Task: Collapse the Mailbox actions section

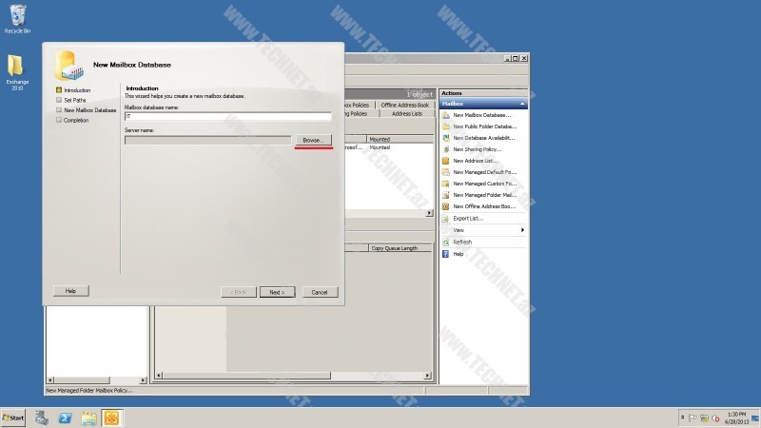Action: pos(522,103)
